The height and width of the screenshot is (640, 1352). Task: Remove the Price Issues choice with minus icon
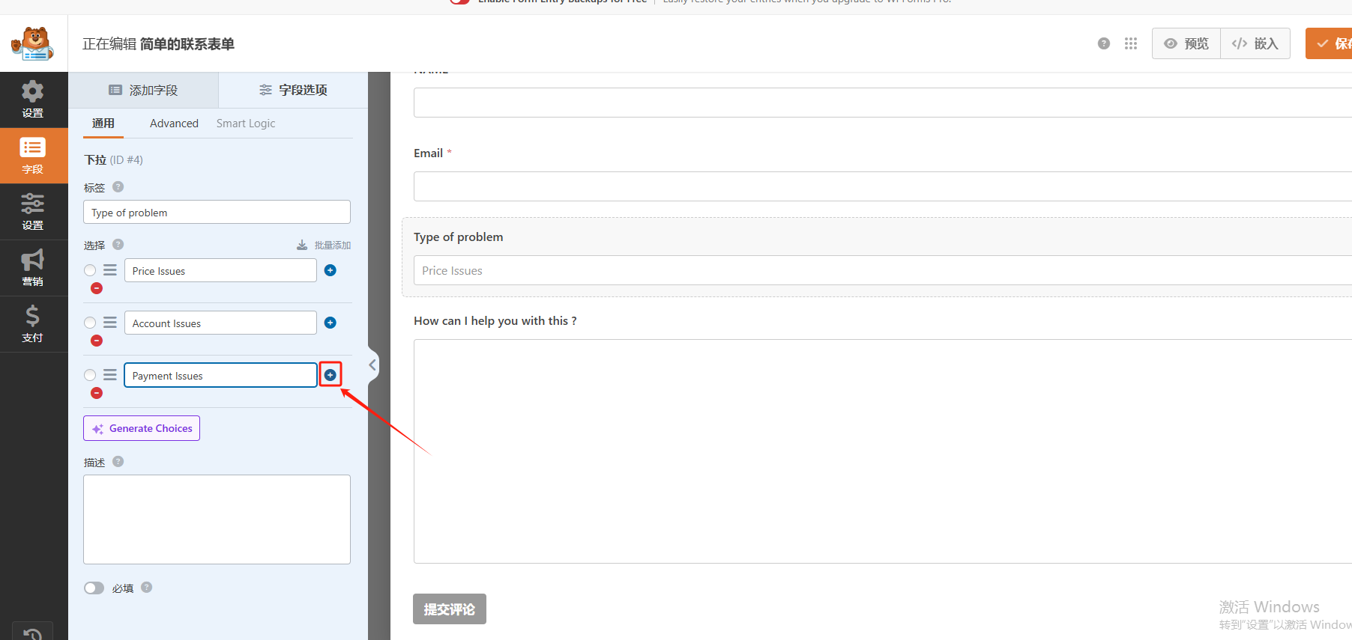[x=97, y=288]
